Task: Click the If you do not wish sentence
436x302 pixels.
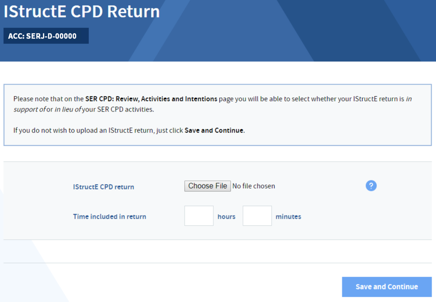Action: 129,130
